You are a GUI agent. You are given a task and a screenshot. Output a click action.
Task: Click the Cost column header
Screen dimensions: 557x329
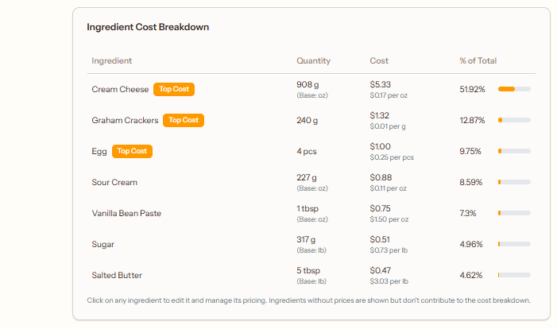379,60
